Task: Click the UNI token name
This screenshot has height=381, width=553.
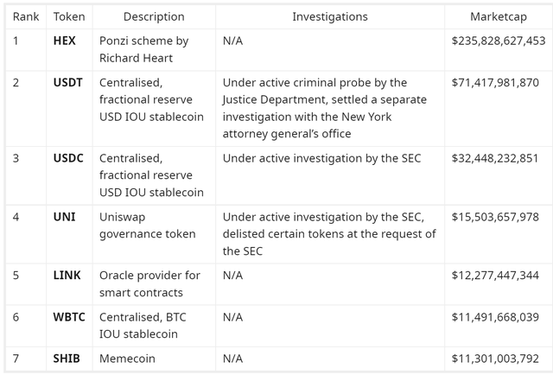Action: pos(64,217)
